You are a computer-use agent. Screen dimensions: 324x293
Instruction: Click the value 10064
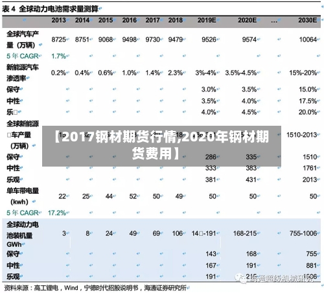(308, 40)
